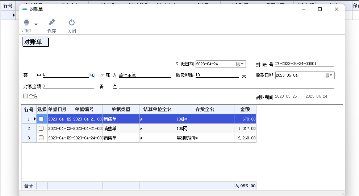Viewport: 359px width, 196px height.
Task: Click the 金额 column header
Action: (x=245, y=110)
